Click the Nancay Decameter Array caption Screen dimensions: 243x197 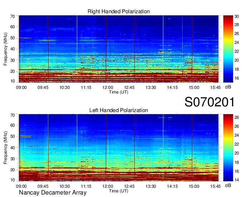coord(53,193)
